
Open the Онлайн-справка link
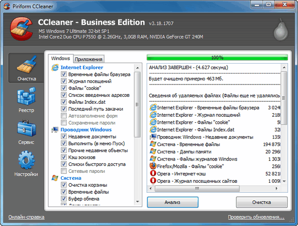(x=26, y=217)
